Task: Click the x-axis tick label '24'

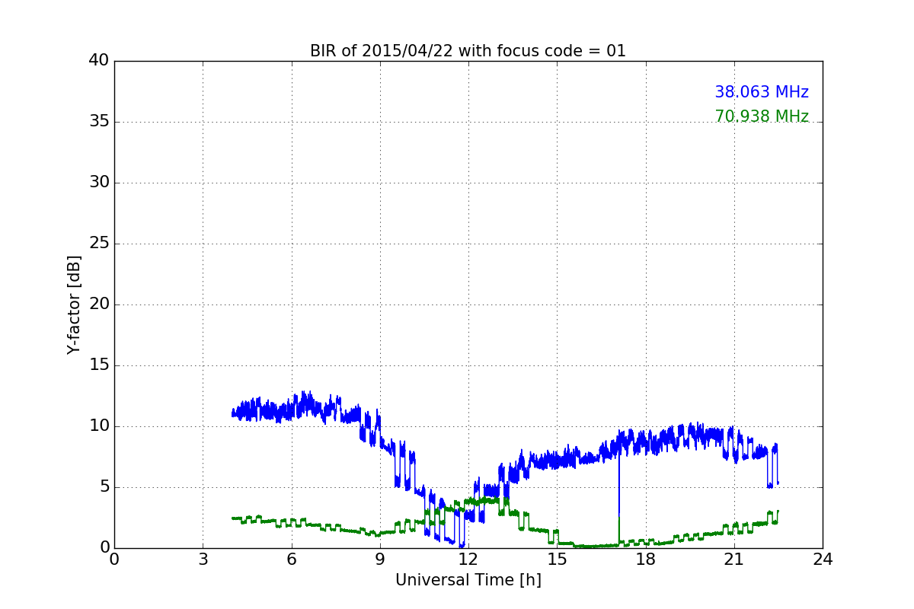Action: click(823, 560)
